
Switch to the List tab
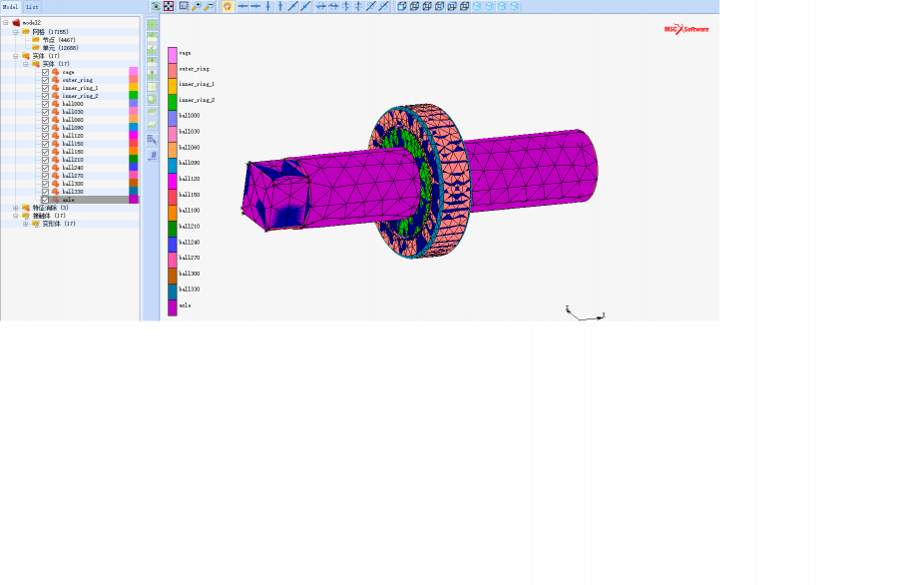click(x=32, y=7)
